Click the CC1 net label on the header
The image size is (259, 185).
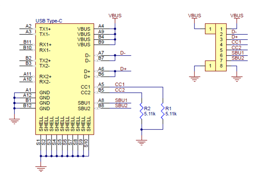point(236,42)
